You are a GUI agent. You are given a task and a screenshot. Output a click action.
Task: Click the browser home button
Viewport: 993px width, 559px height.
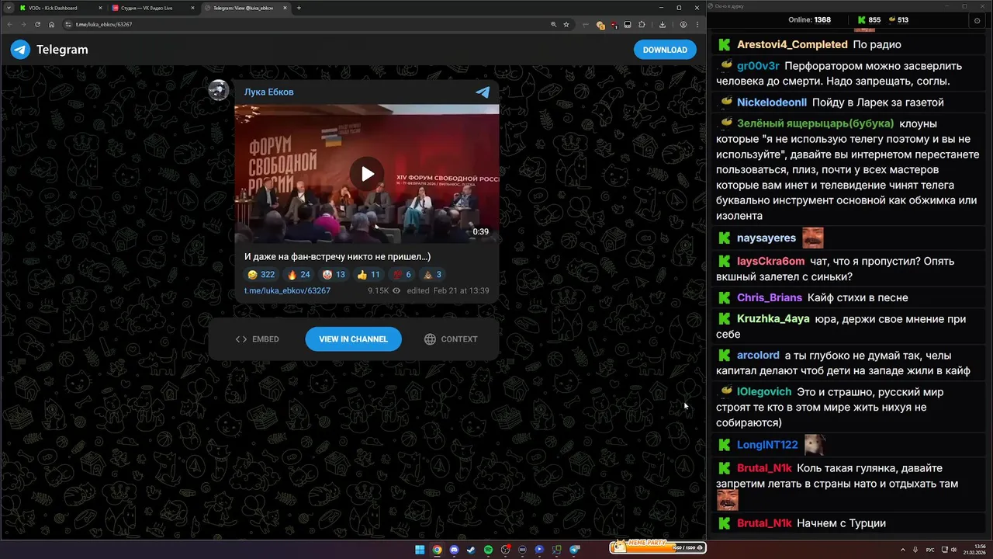click(51, 24)
